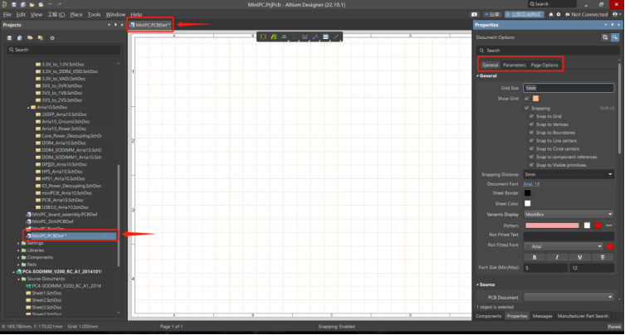Image resolution: width=625 pixels, height=335 pixels.
Task: Toggle the Show Grid checkbox
Action: click(x=526, y=99)
